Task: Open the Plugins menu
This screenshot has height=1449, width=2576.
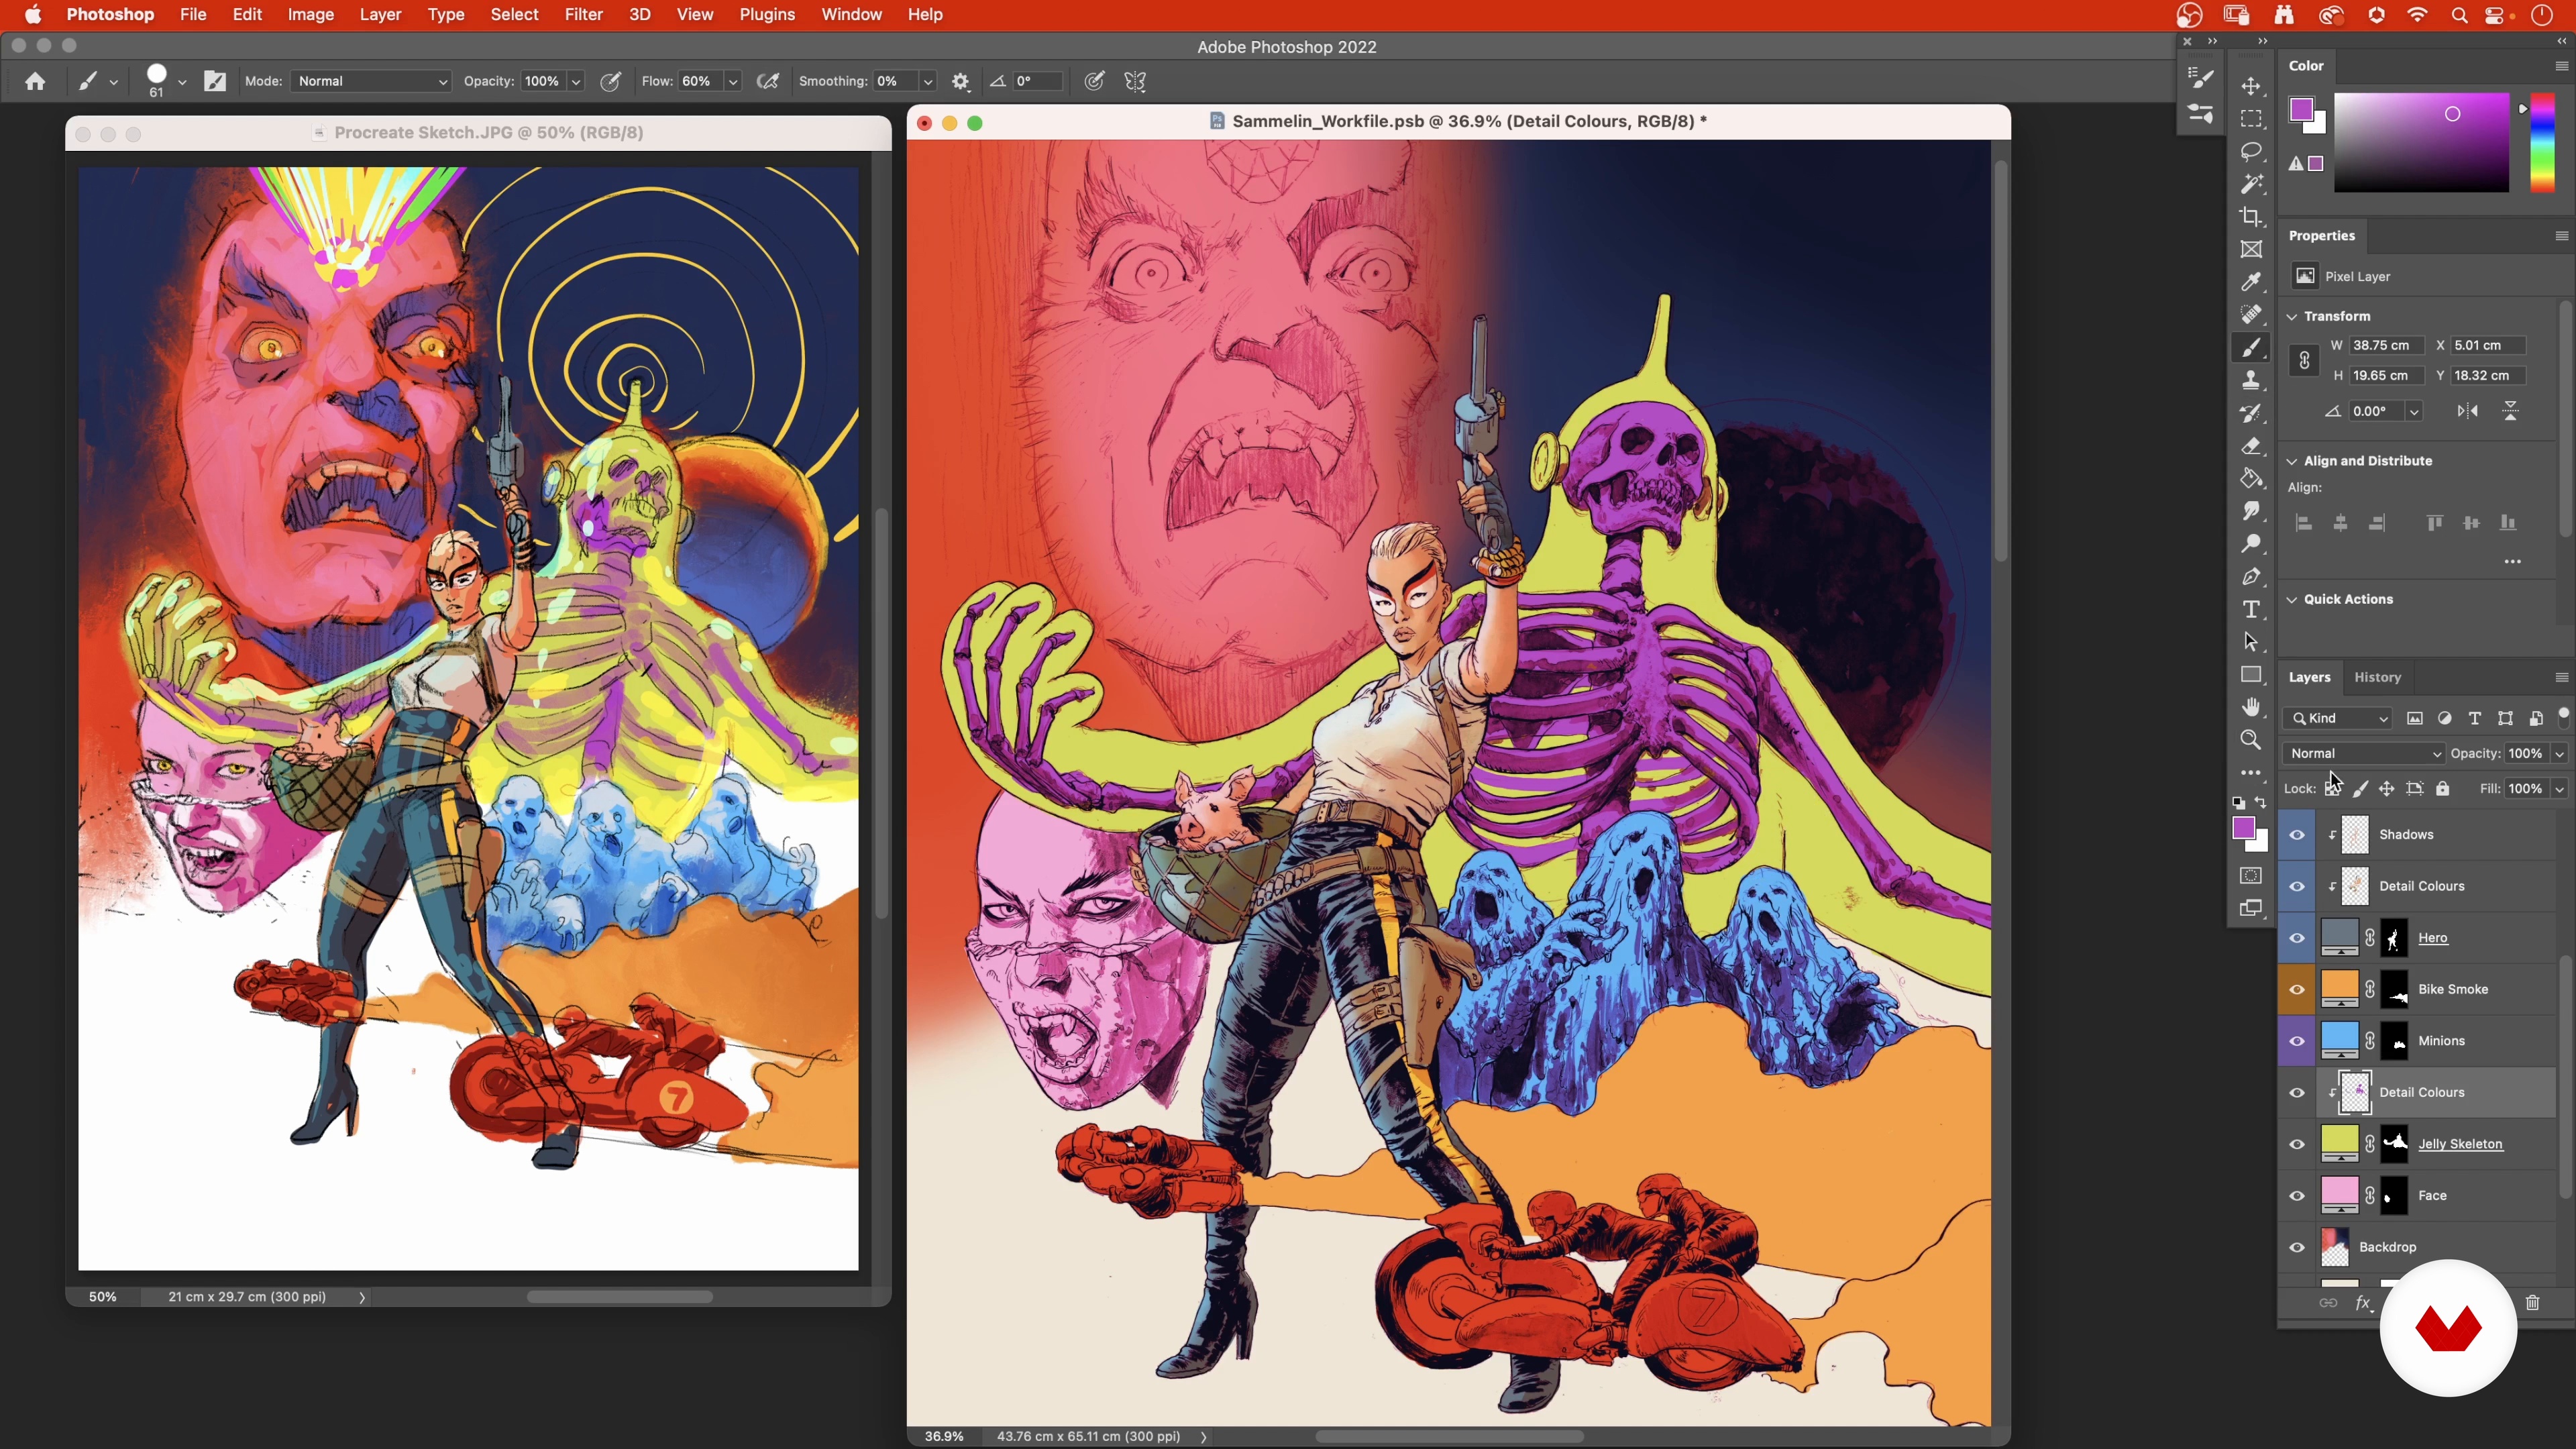Action: pyautogui.click(x=767, y=15)
